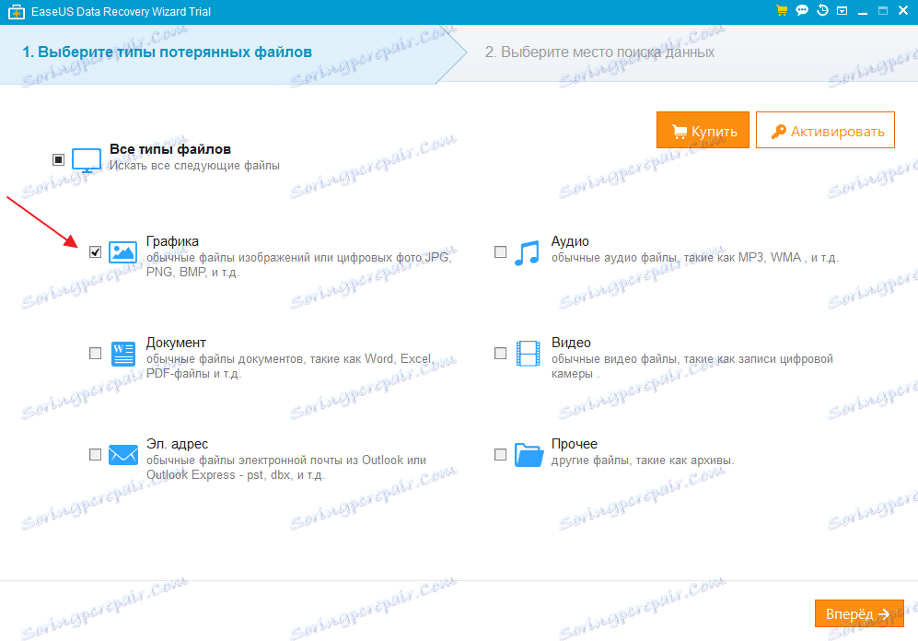Open the chat feedback bubble icon
Viewport: 918px width, 641px height.
tap(802, 10)
